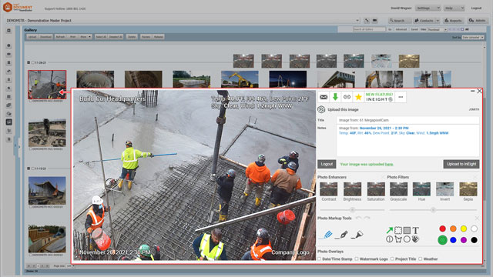Open the Help dropdown
The image size is (493, 277).
pos(454,8)
